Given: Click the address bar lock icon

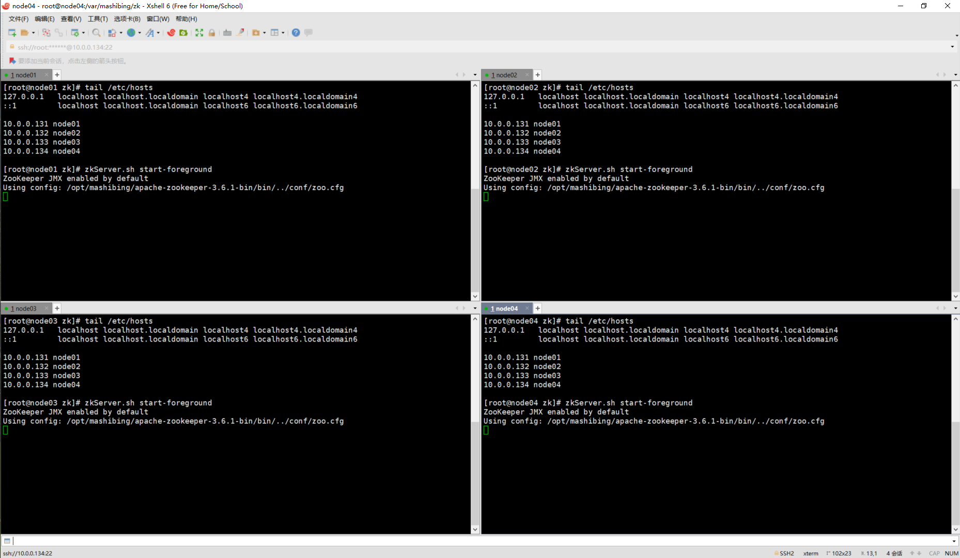Looking at the screenshot, I should pyautogui.click(x=12, y=47).
